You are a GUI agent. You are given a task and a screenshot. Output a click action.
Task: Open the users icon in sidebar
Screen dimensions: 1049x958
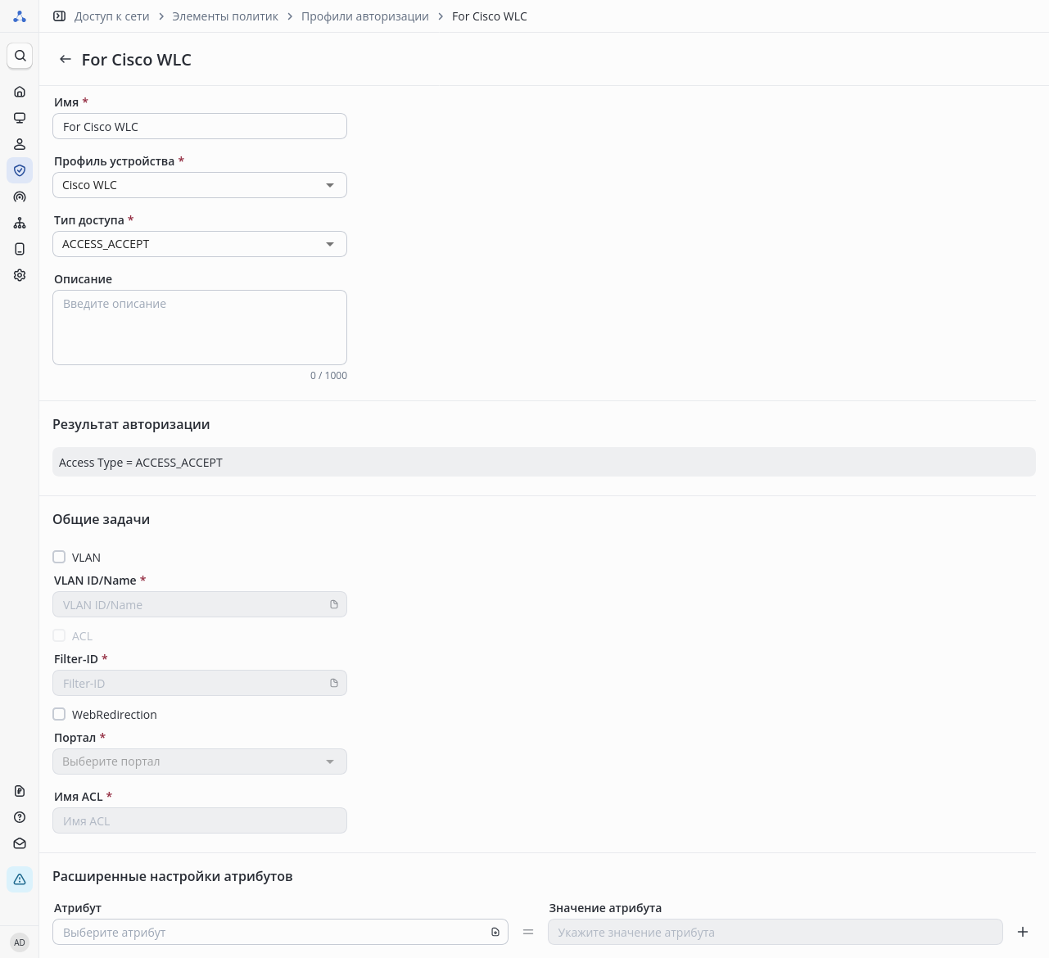pyautogui.click(x=20, y=144)
